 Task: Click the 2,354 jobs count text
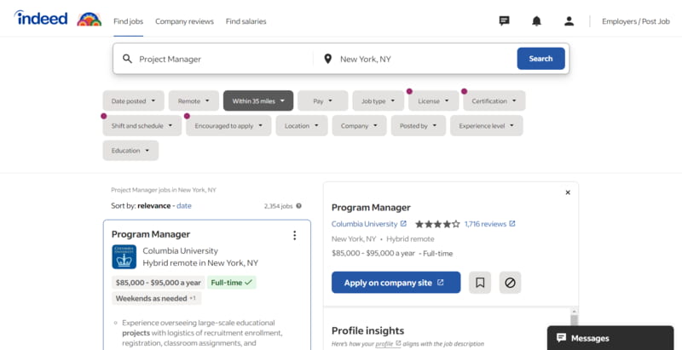point(279,206)
